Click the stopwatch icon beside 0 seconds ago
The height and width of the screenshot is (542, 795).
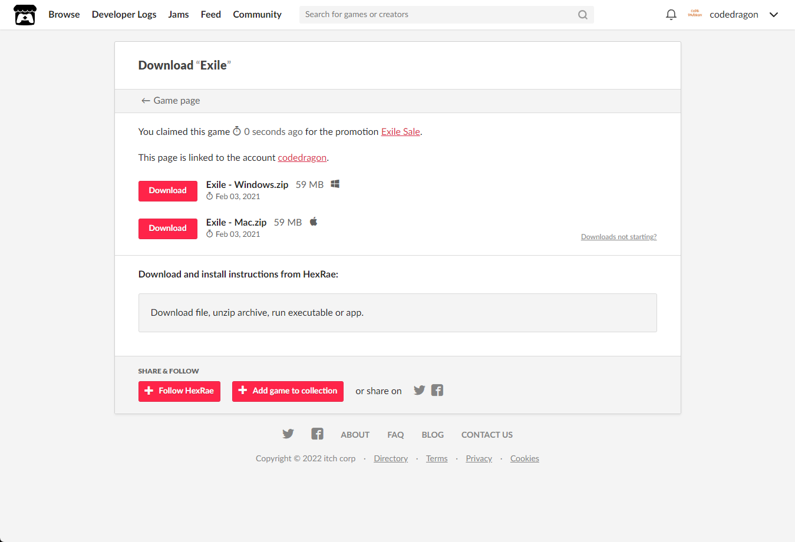(237, 131)
